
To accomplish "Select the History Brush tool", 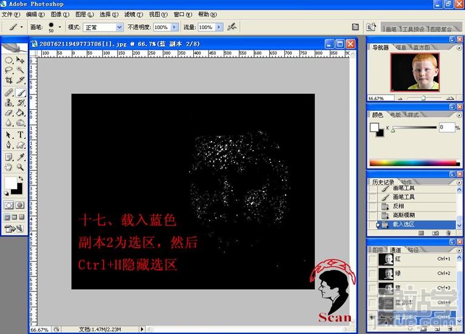I will point(20,102).
